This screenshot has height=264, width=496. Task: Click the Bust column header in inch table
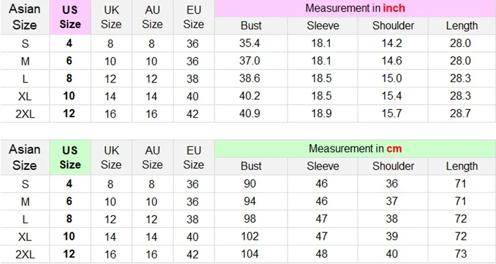coord(251,26)
